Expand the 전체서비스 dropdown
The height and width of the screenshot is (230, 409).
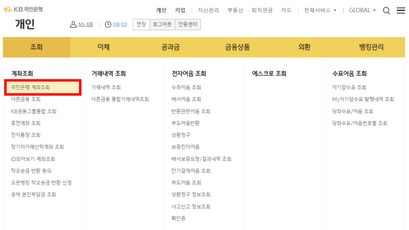point(320,10)
